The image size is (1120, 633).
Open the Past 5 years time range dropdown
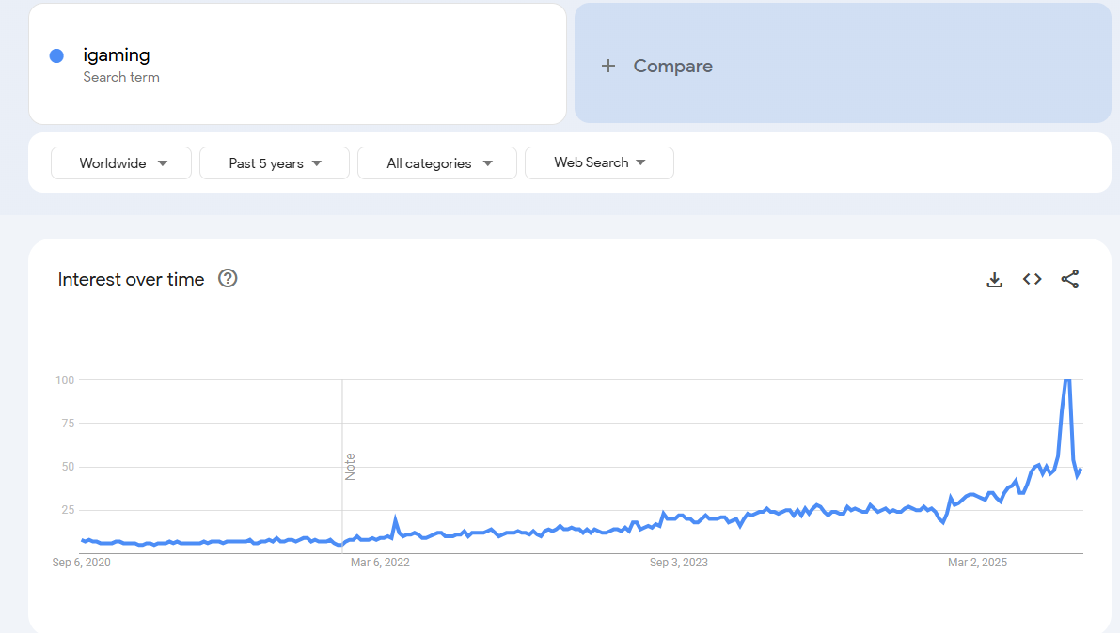(275, 163)
